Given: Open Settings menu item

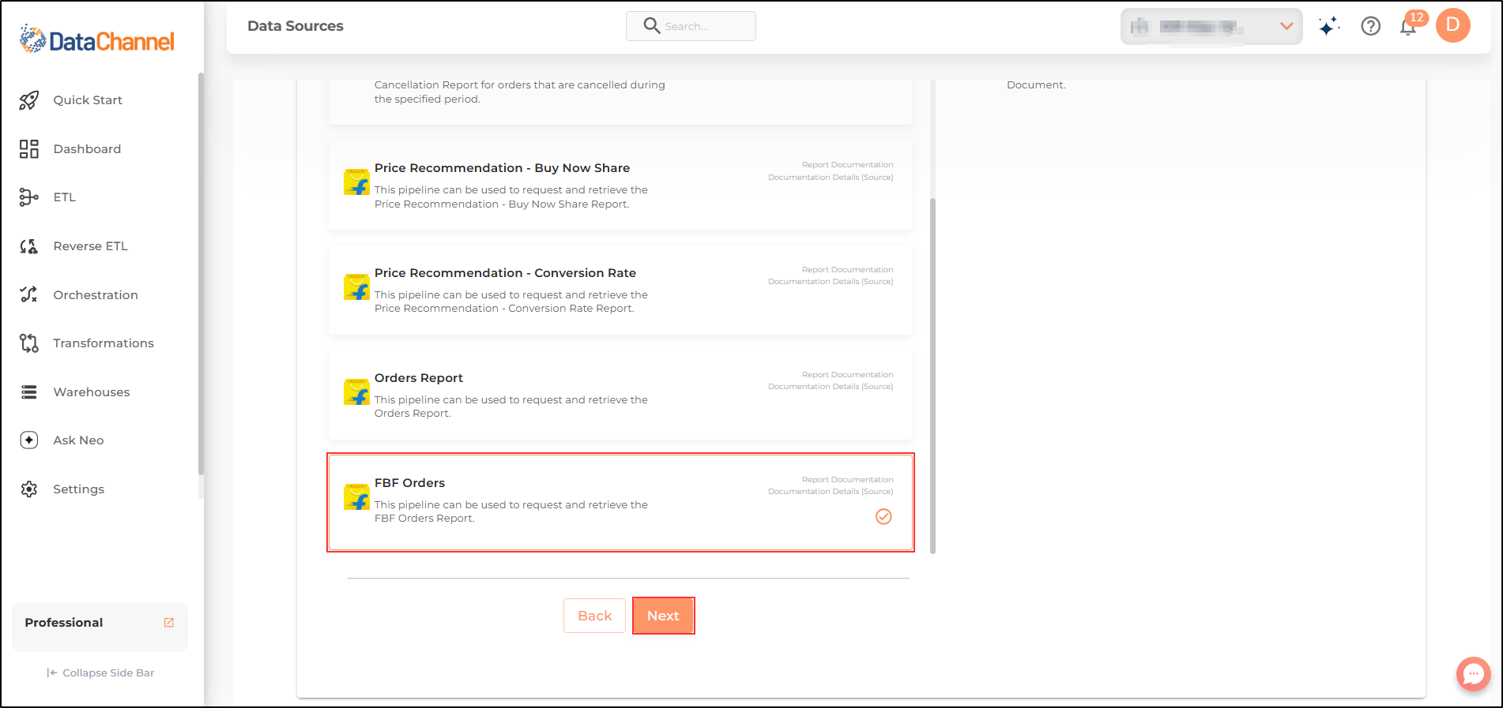Looking at the screenshot, I should click(x=78, y=489).
